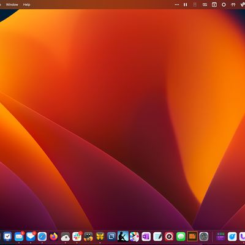
Task: Open the Window menu in the menu bar
Action: tap(12, 4)
